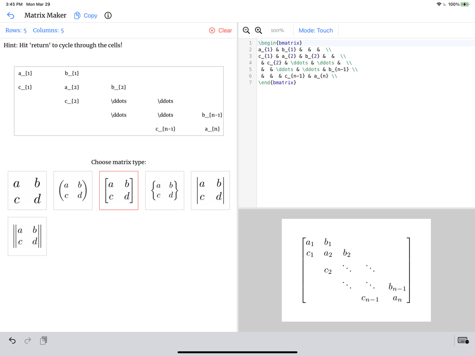Edit the cell containing b_{n-1}
This screenshot has width=475, height=356.
212,115
